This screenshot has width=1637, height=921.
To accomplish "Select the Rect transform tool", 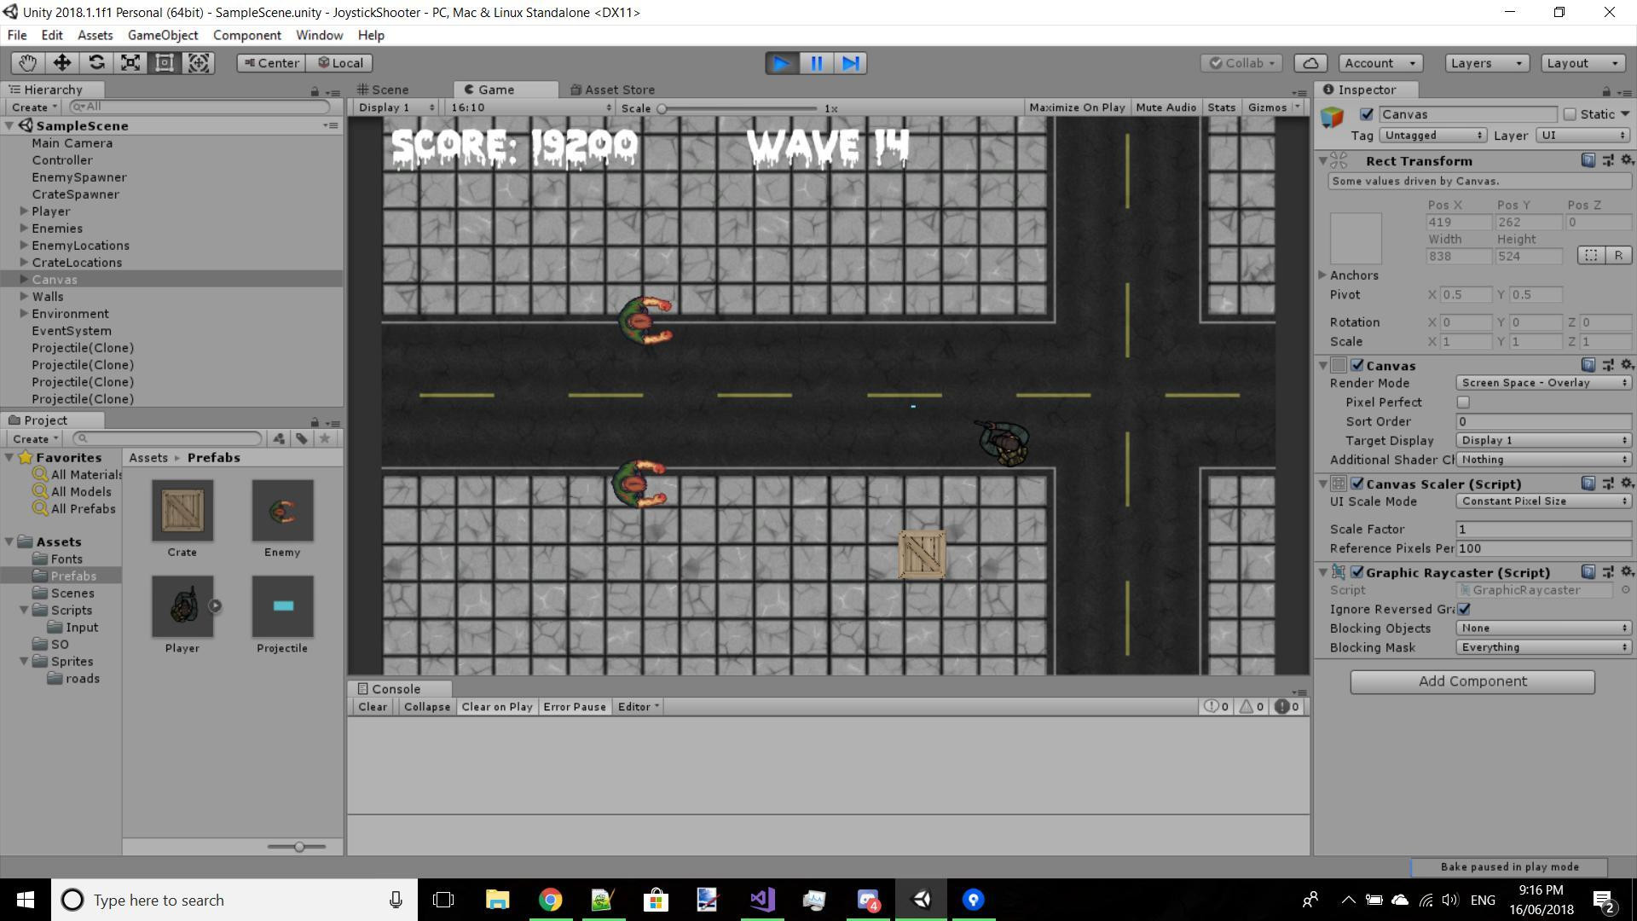I will tap(165, 63).
